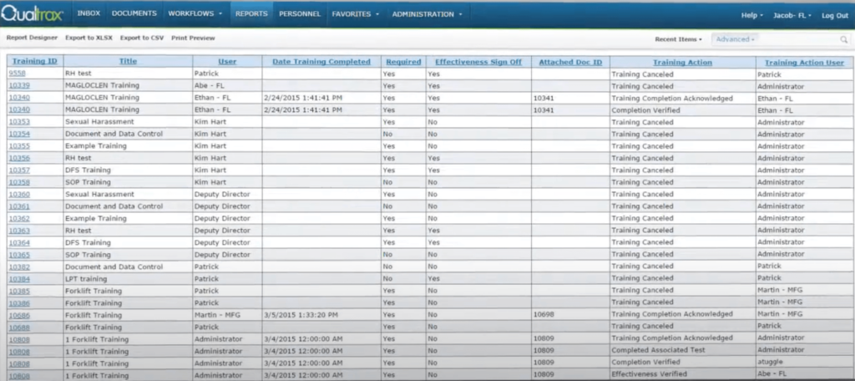Sort by the Required column header

click(403, 62)
